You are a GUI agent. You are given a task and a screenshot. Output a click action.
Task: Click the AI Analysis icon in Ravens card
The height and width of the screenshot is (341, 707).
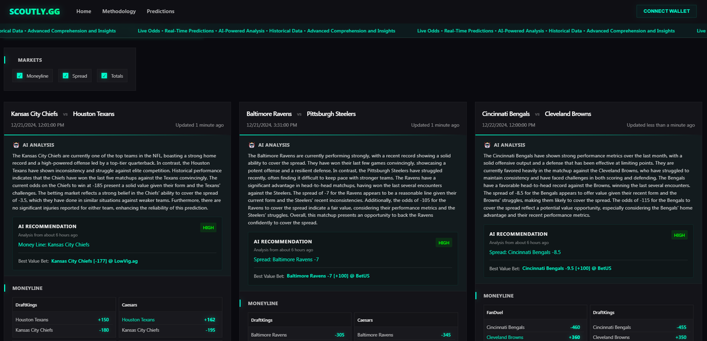(x=252, y=145)
